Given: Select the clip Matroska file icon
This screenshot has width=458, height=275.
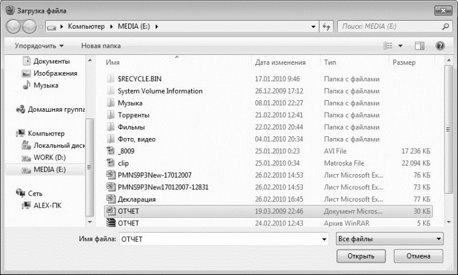Looking at the screenshot, I should pyautogui.click(x=111, y=163).
